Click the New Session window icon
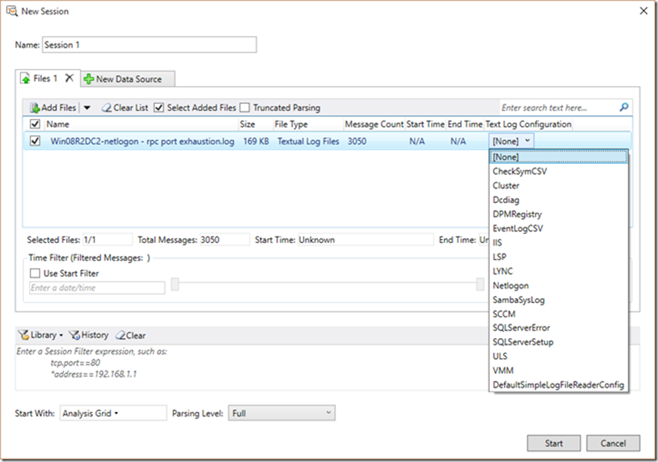This screenshot has width=658, height=462. (12, 11)
